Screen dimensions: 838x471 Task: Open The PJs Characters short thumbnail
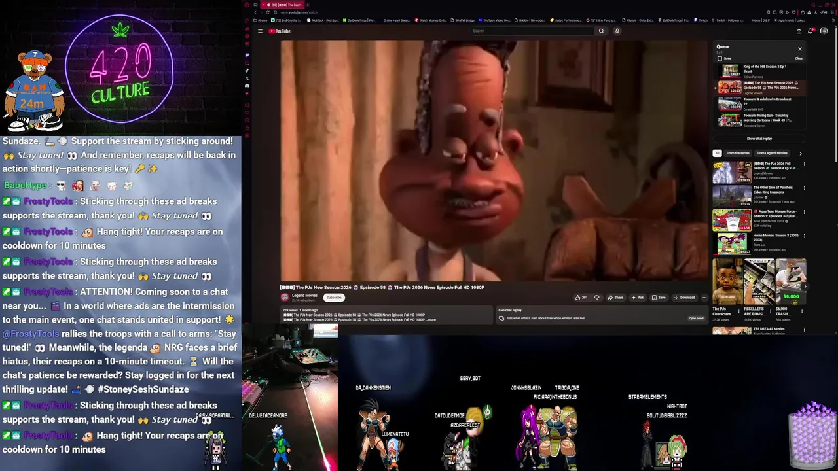tap(727, 282)
